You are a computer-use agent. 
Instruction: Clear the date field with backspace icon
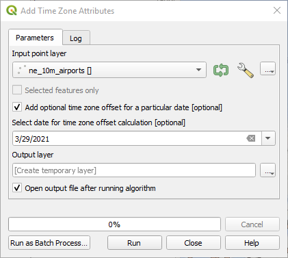click(x=251, y=138)
